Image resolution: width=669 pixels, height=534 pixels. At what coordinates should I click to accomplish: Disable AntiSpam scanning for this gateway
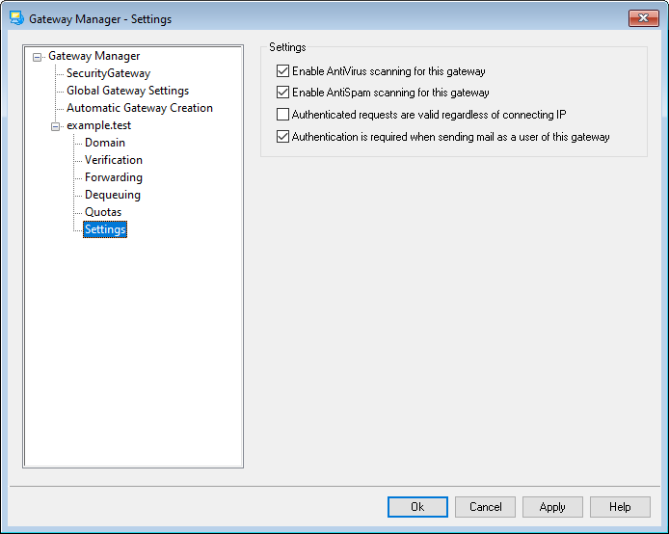(282, 93)
